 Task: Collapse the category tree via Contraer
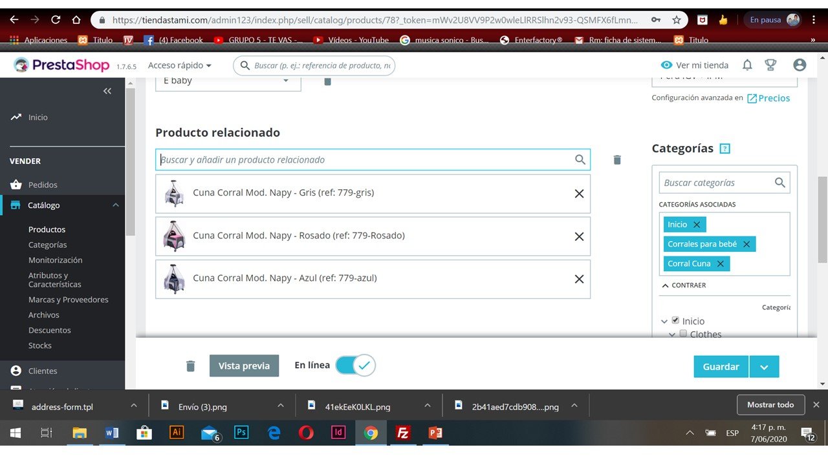(684, 285)
